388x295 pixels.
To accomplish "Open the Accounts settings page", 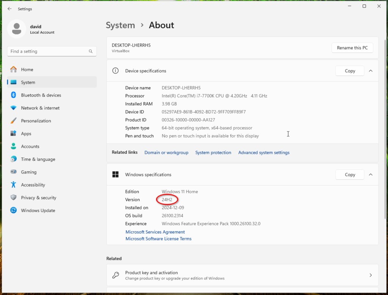I will tap(52, 147).
